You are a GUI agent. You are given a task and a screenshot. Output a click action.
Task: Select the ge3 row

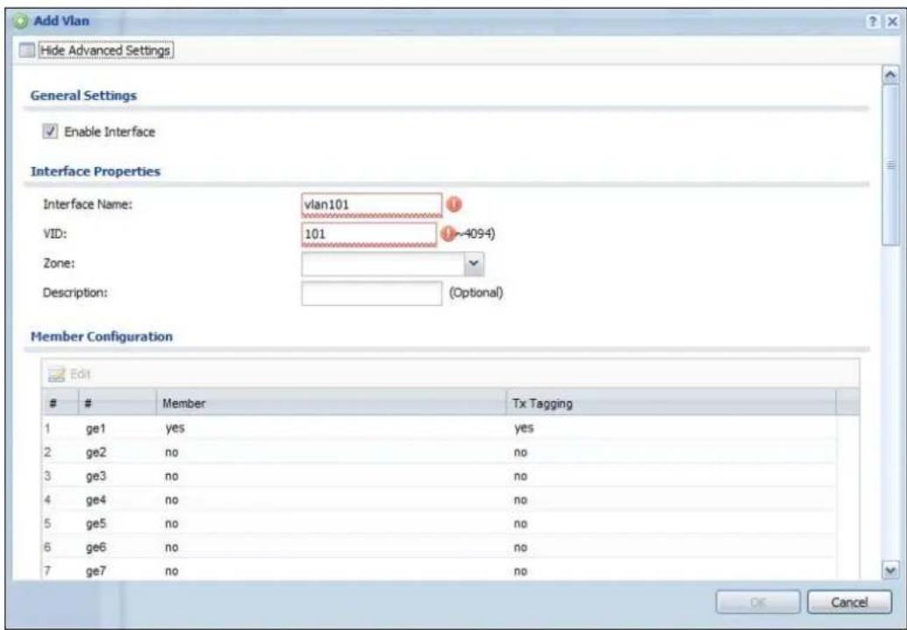tap(439, 476)
